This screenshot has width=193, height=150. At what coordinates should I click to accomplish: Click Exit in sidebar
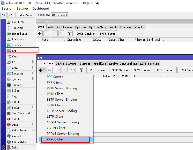pyautogui.click(x=21, y=147)
